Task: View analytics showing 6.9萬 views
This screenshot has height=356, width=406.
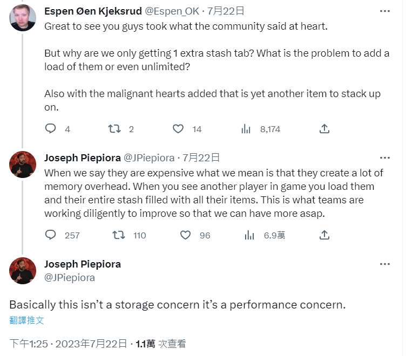Action: tap(249, 235)
